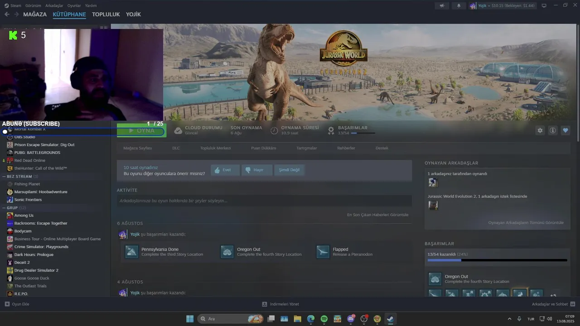Go forward with the right arrow
Image resolution: width=580 pixels, height=326 pixels.
(16, 14)
